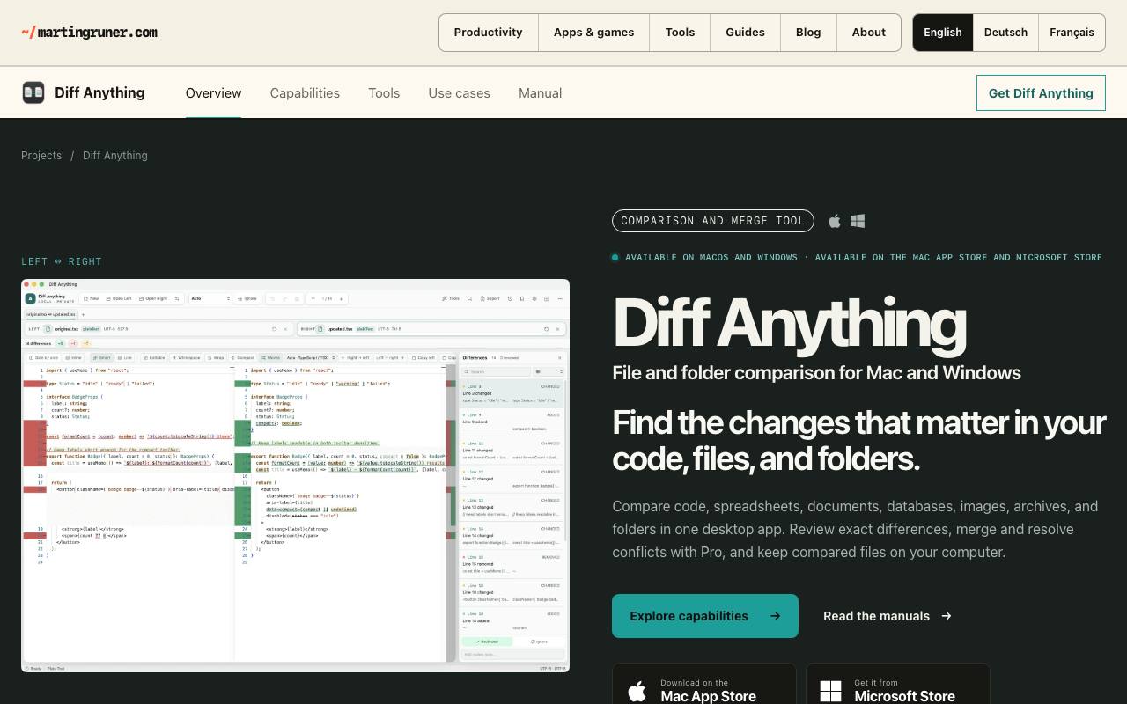
Task: Open the Blog page
Action: pos(808,33)
